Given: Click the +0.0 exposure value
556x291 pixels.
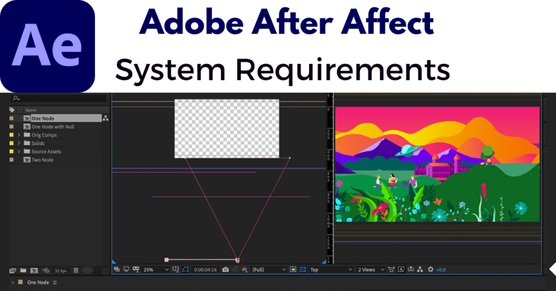Looking at the screenshot, I should [x=441, y=270].
